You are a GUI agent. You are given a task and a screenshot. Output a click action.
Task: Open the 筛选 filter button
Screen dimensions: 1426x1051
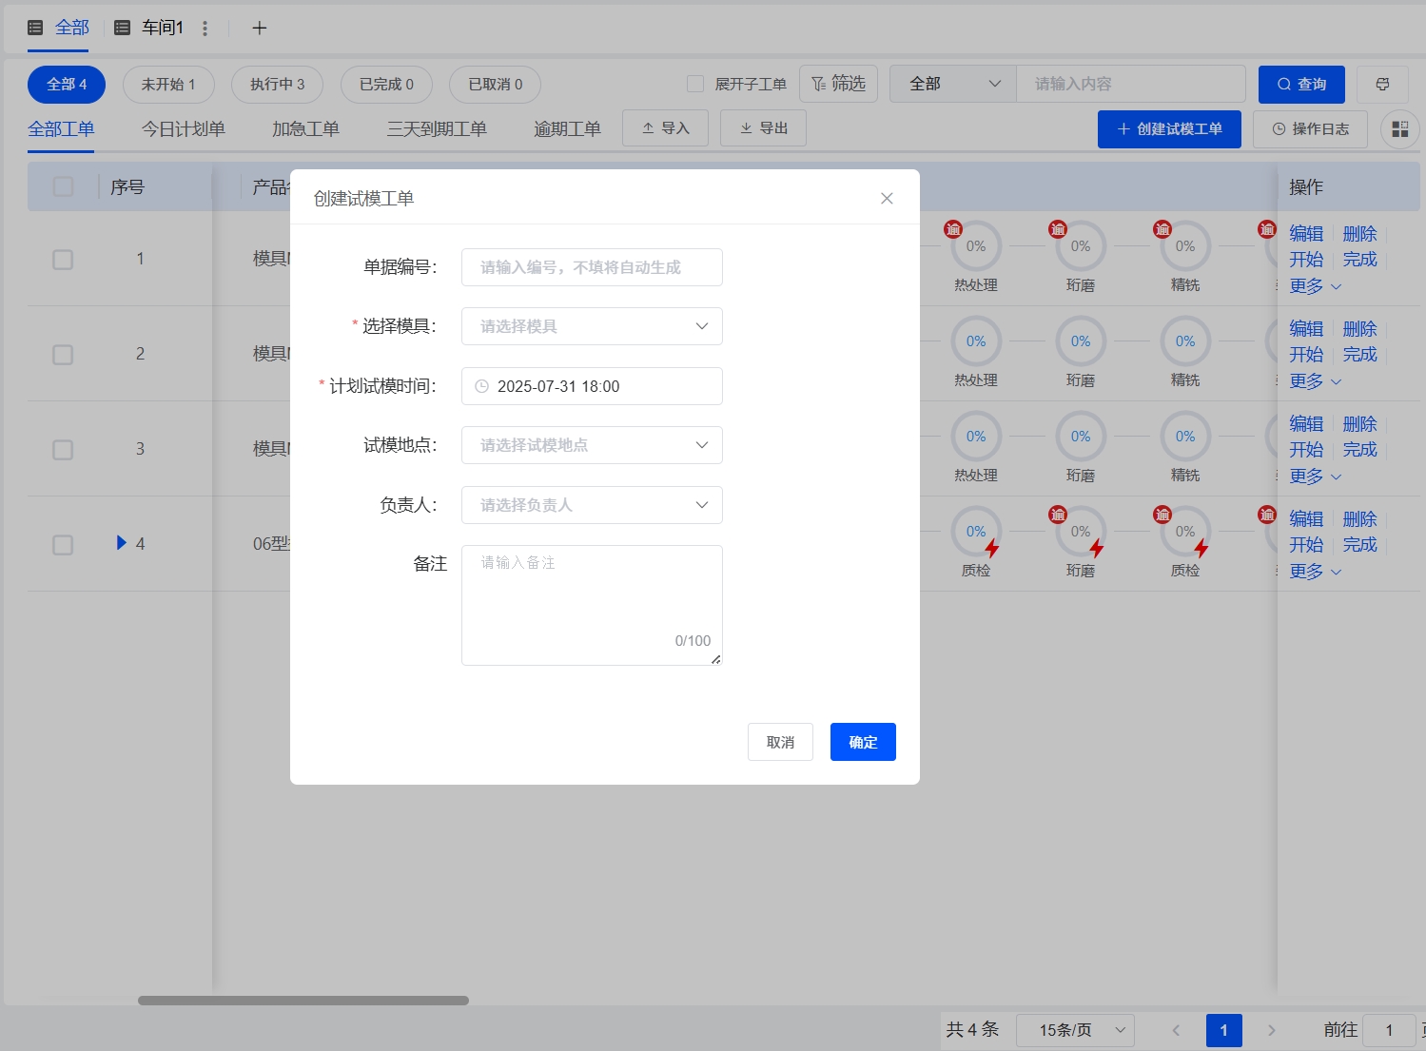838,84
